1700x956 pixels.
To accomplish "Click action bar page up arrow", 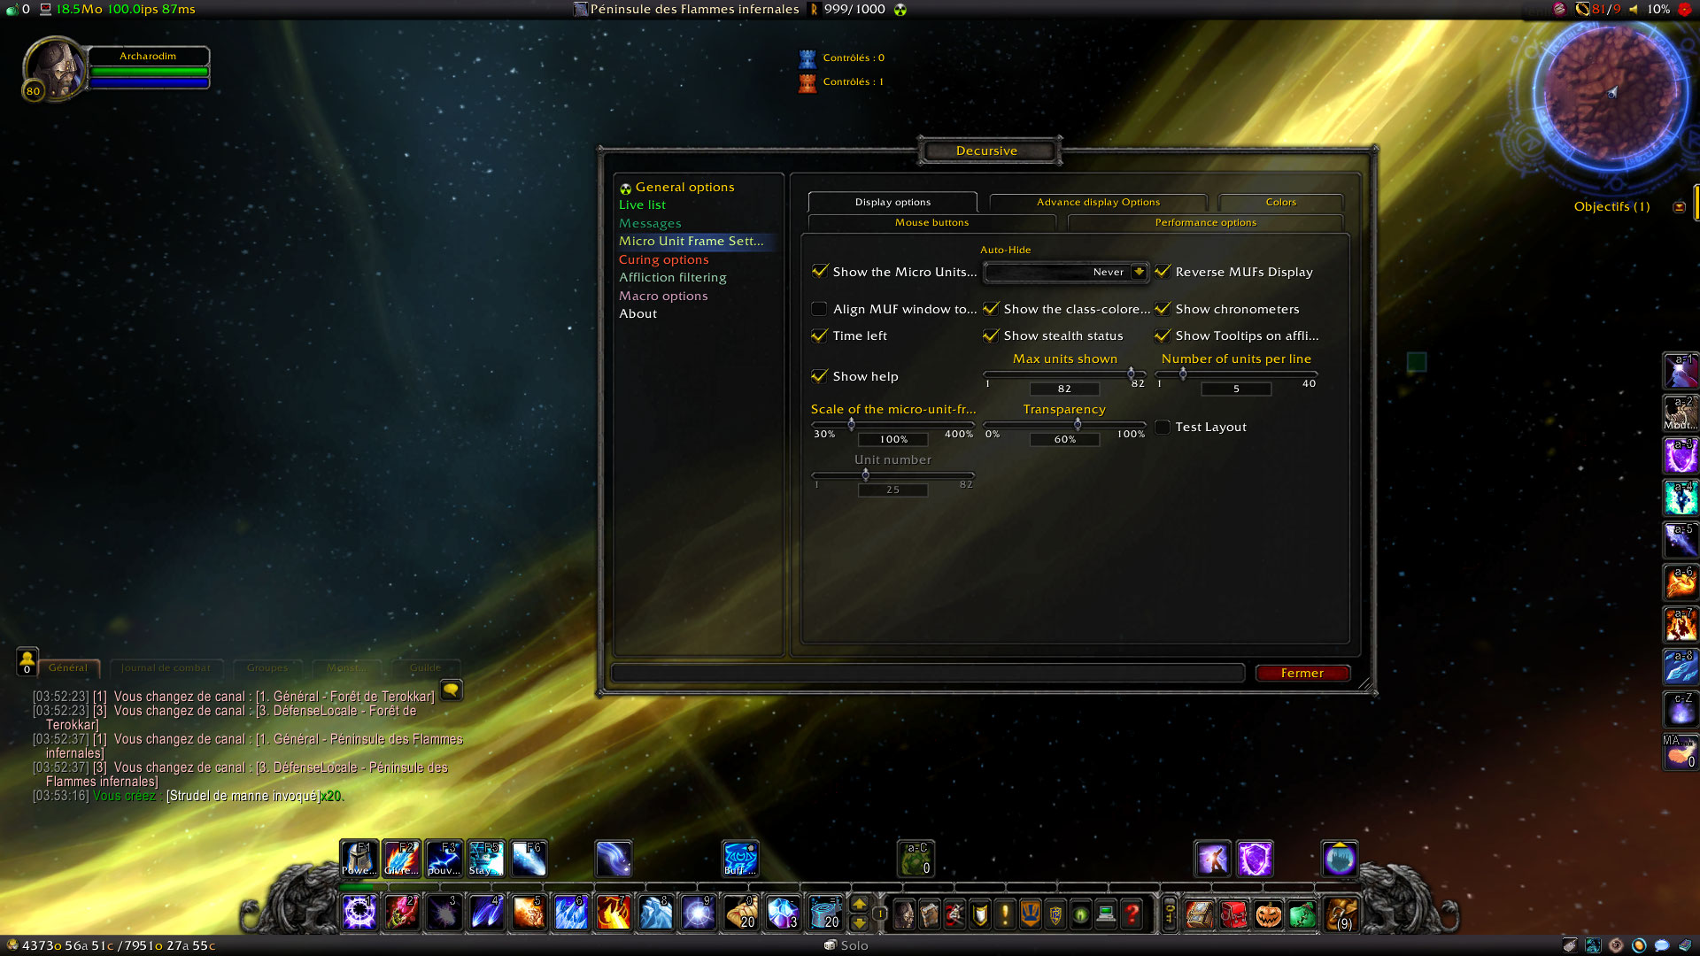I will pos(859,905).
